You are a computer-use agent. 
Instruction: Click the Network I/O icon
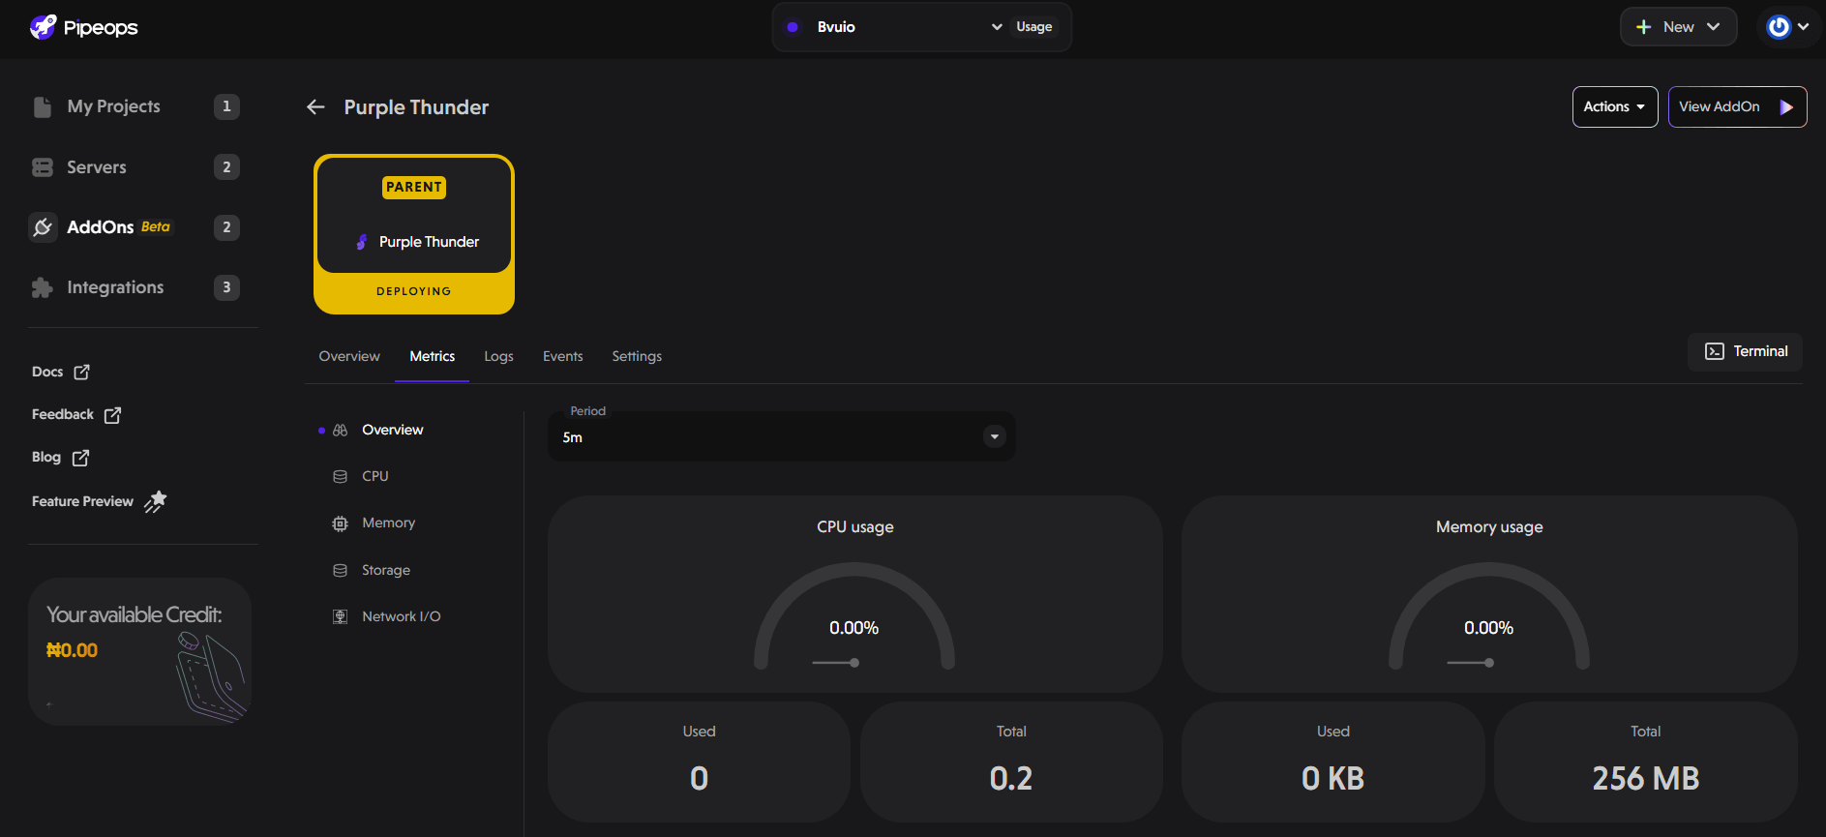click(x=340, y=616)
